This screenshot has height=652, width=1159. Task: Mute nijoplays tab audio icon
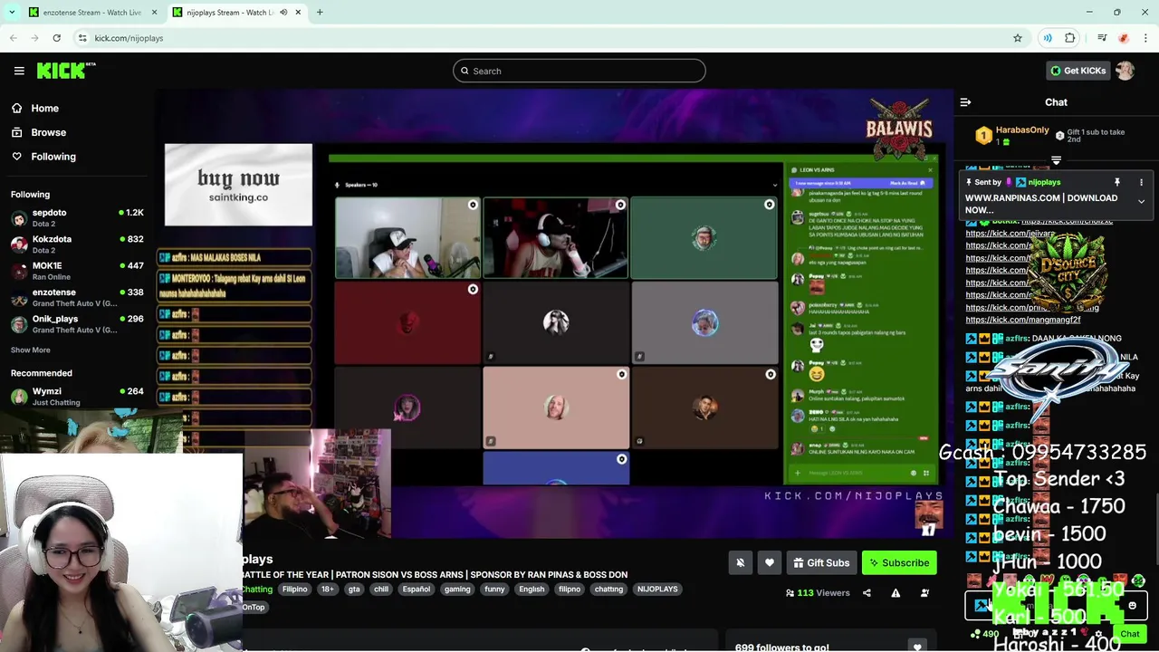coord(283,13)
